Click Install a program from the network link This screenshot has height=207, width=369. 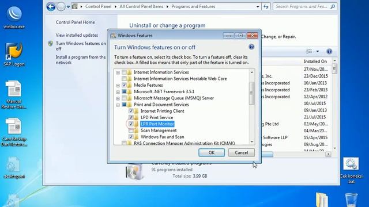(81, 60)
